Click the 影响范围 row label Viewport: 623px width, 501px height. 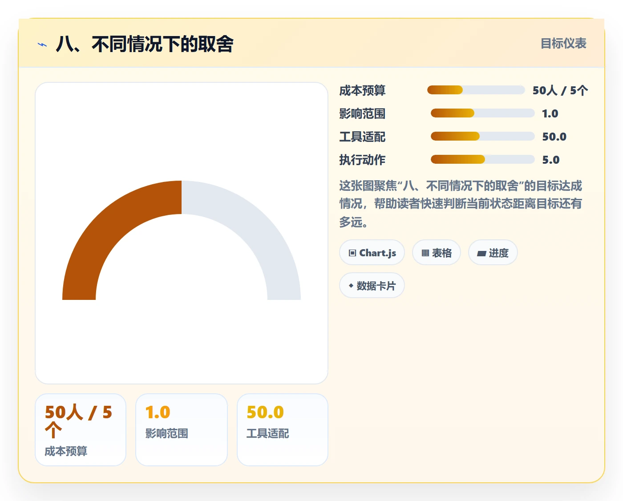[362, 114]
